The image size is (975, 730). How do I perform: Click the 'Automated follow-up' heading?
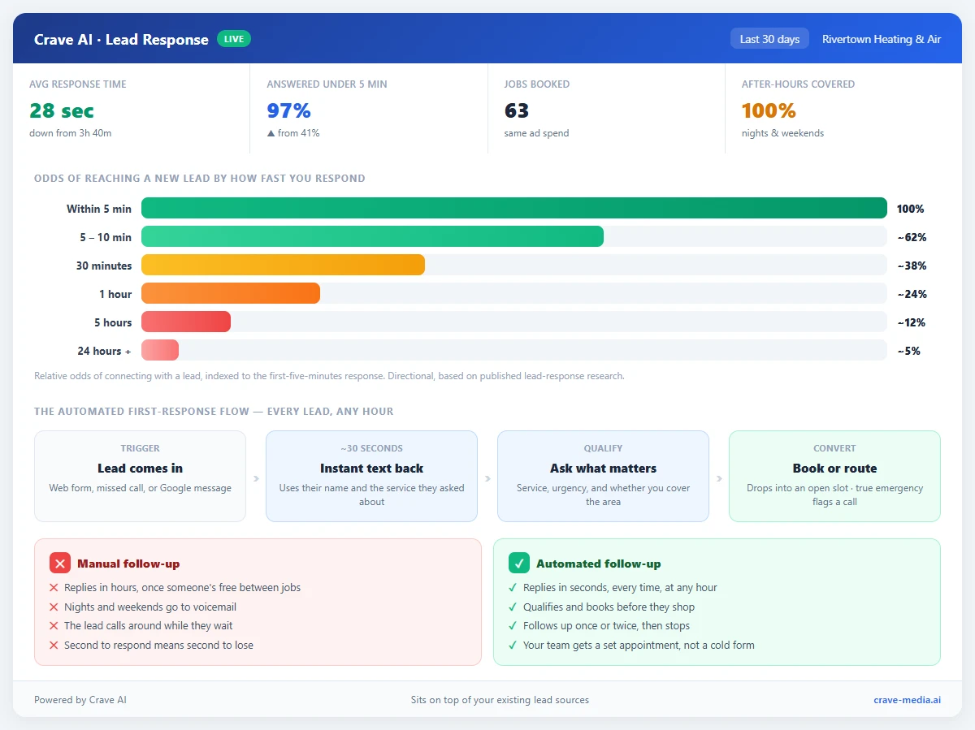(599, 564)
